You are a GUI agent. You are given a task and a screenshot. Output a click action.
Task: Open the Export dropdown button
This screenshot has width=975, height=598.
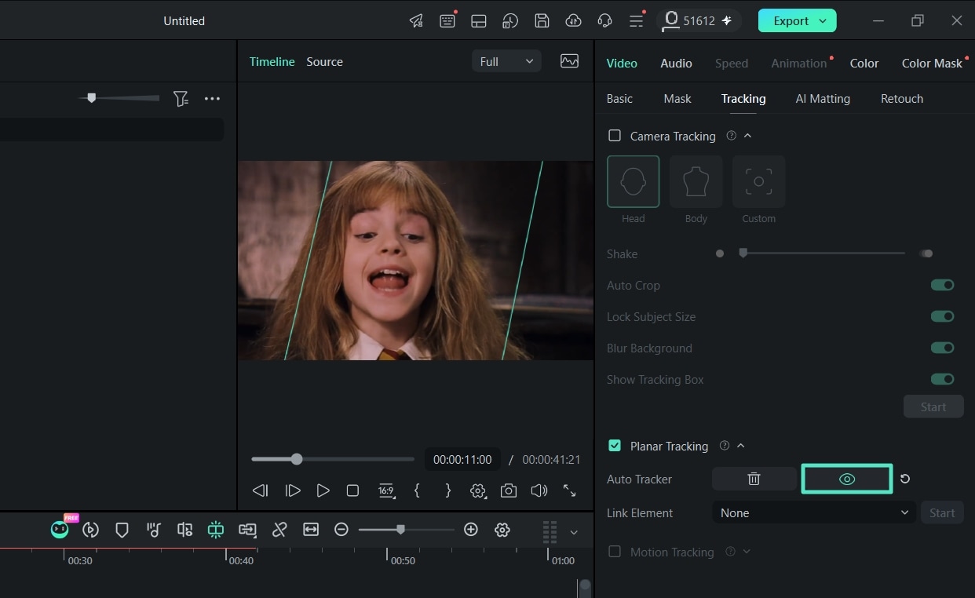point(797,21)
